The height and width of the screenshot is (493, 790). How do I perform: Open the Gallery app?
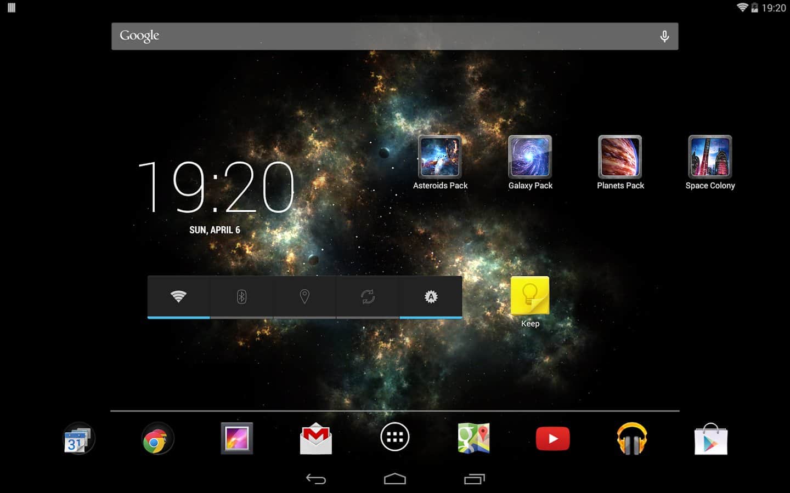click(236, 439)
